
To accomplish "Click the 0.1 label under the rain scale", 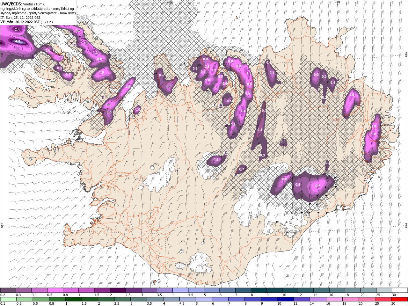I will pyautogui.click(x=2, y=304).
